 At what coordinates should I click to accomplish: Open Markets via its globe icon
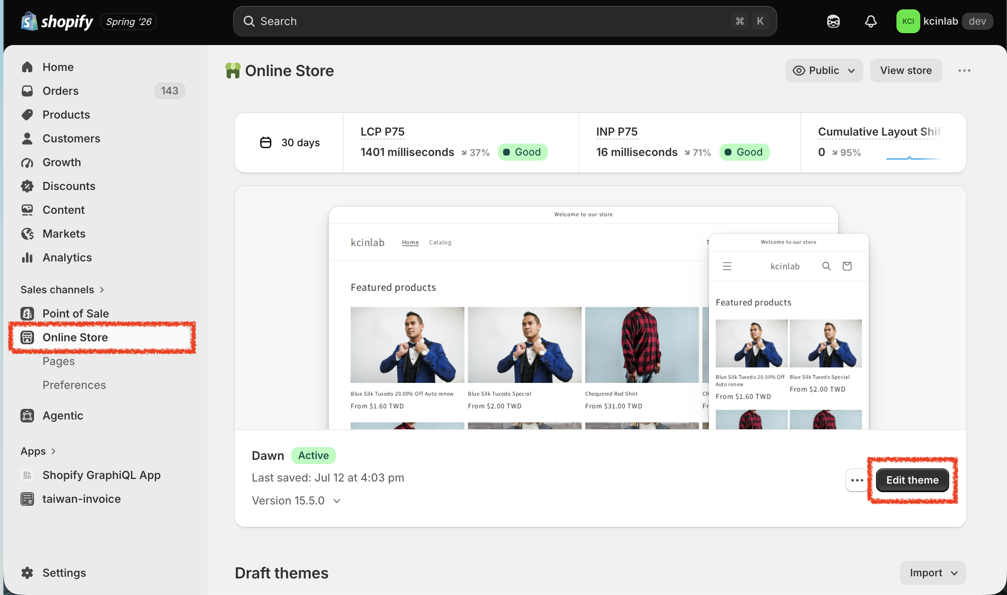click(x=27, y=234)
